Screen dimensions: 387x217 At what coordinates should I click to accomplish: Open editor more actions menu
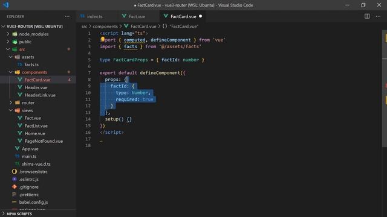coord(378,16)
